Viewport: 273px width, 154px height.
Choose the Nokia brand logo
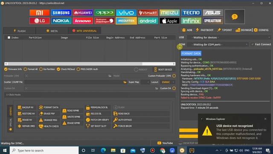pyautogui.click(x=61, y=21)
